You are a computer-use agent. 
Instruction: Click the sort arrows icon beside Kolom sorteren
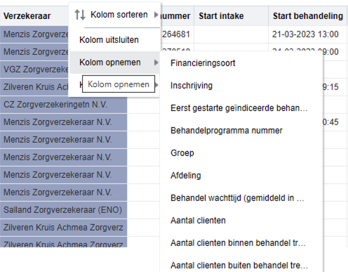80,15
